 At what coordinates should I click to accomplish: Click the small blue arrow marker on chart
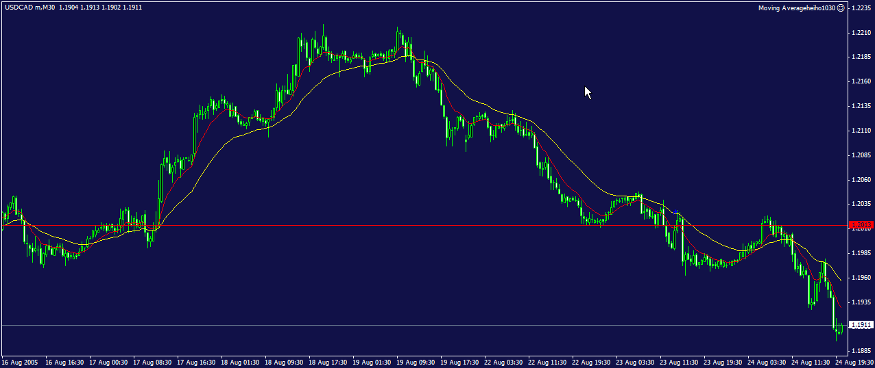click(677, 212)
